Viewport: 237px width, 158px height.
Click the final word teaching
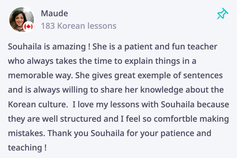[25, 148]
